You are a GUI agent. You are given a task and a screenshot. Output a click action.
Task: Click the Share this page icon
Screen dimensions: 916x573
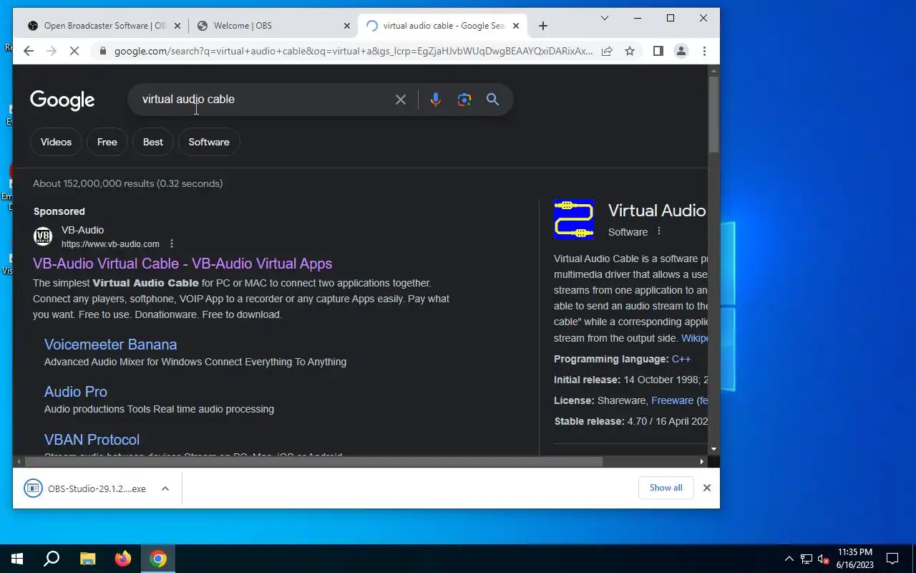[607, 51]
